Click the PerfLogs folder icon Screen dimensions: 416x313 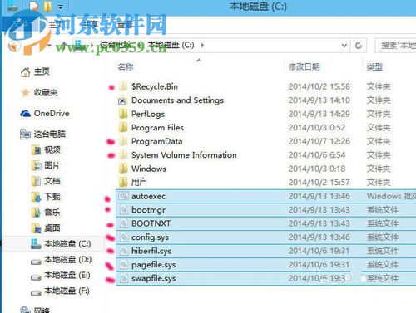coord(123,114)
